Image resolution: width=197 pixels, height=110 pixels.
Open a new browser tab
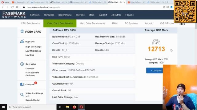(x=167, y=2)
